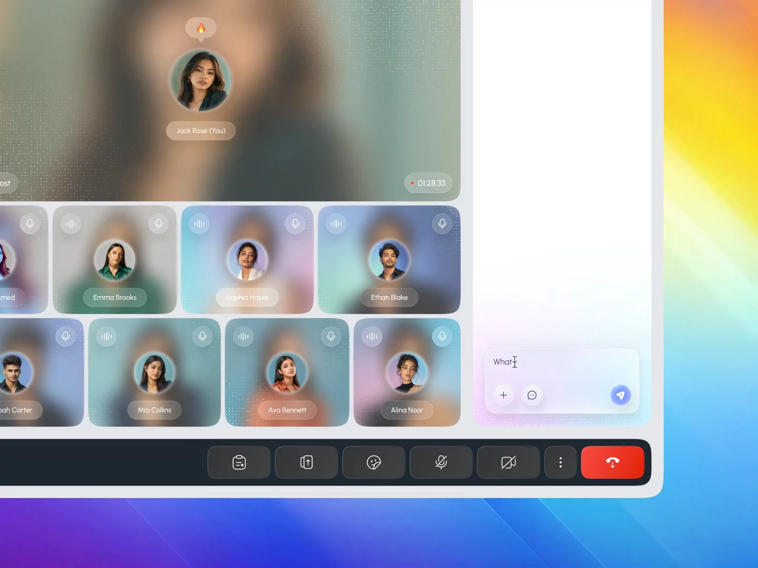
Task: Toggle Alina Noor's microphone icon
Action: tap(442, 336)
